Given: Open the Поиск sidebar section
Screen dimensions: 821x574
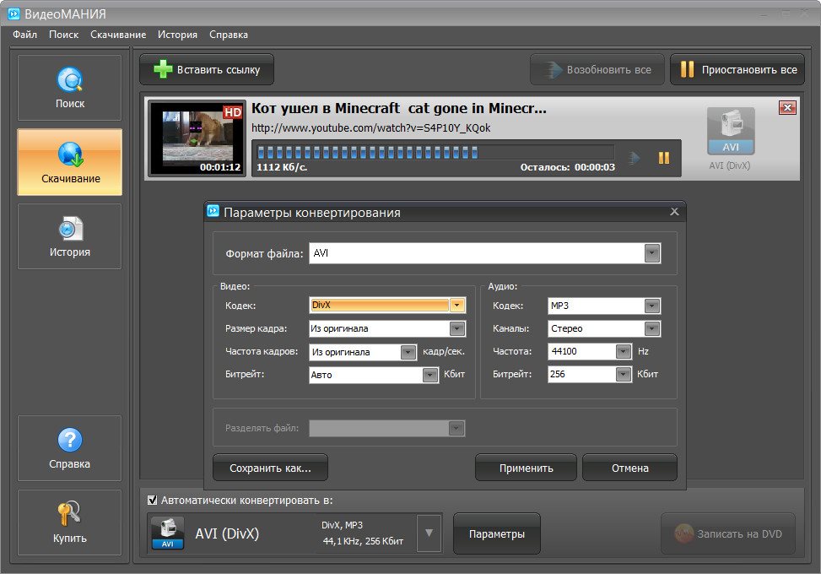Looking at the screenshot, I should [70, 88].
